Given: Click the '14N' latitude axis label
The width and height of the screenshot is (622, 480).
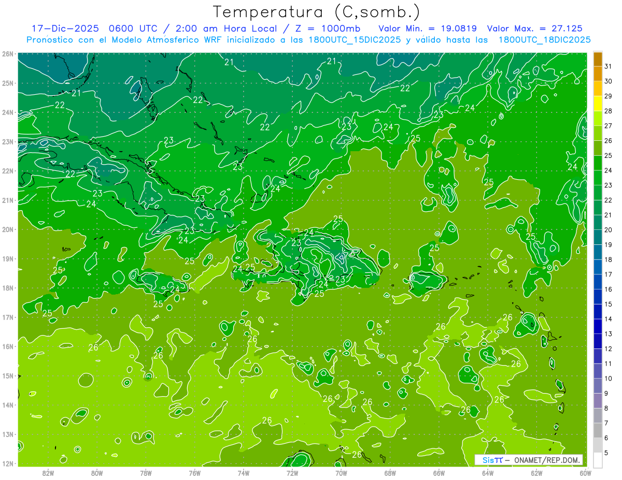Looking at the screenshot, I should [8, 405].
